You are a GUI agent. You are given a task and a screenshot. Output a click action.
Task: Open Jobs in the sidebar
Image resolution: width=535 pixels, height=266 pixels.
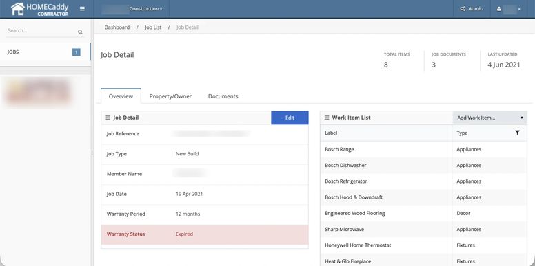pos(45,52)
